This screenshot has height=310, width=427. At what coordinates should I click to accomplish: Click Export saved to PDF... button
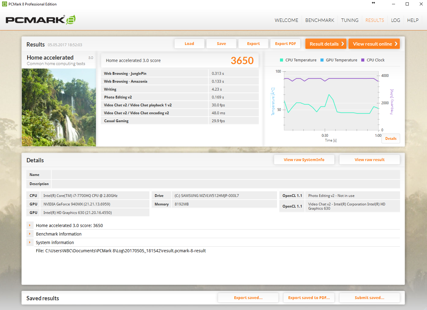[x=309, y=298]
